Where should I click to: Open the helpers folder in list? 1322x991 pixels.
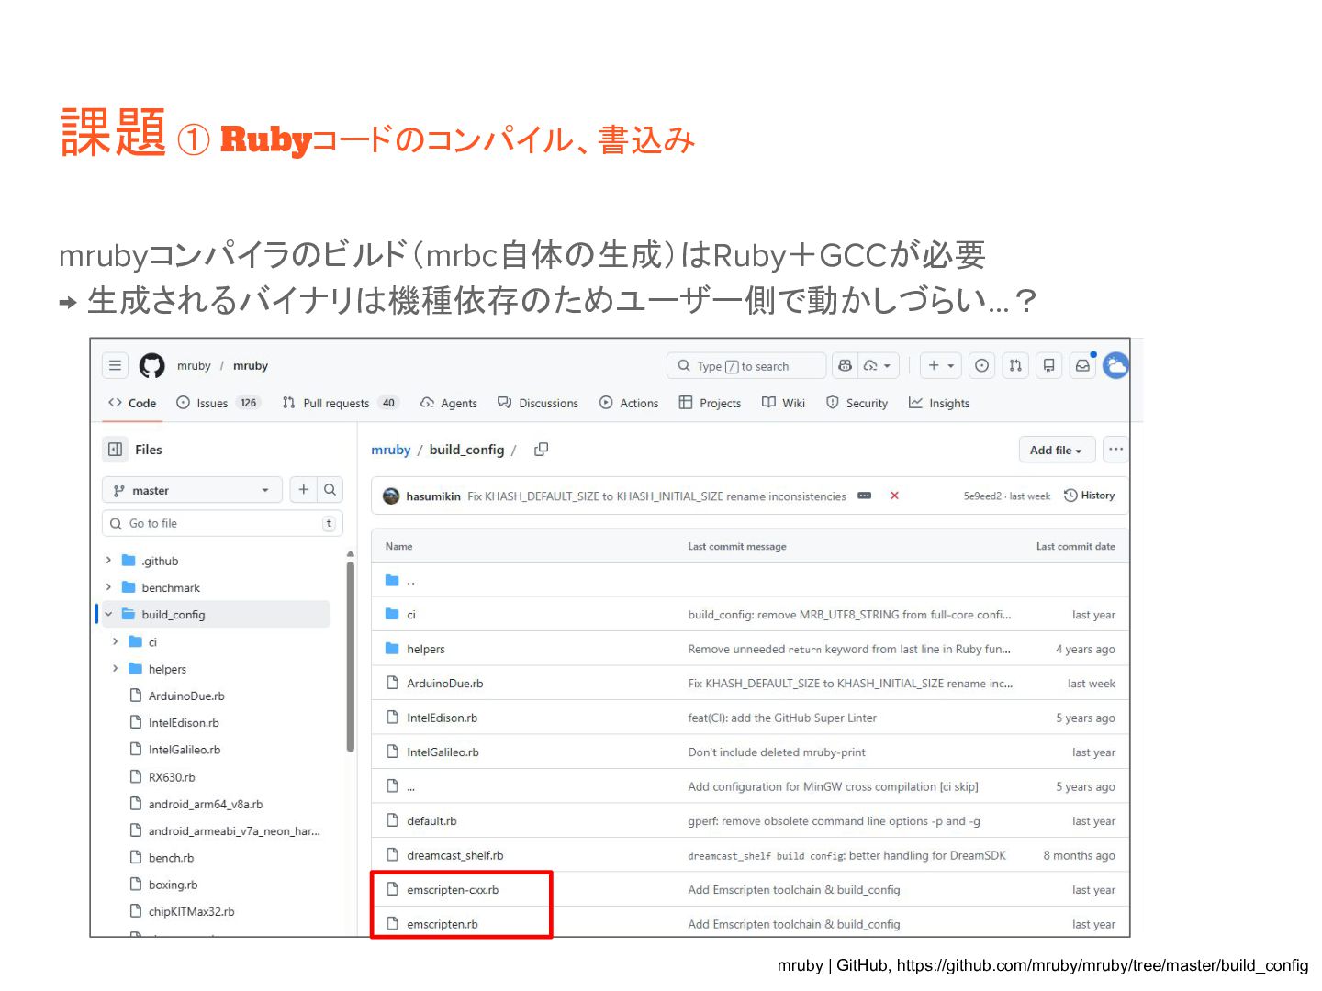[426, 649]
